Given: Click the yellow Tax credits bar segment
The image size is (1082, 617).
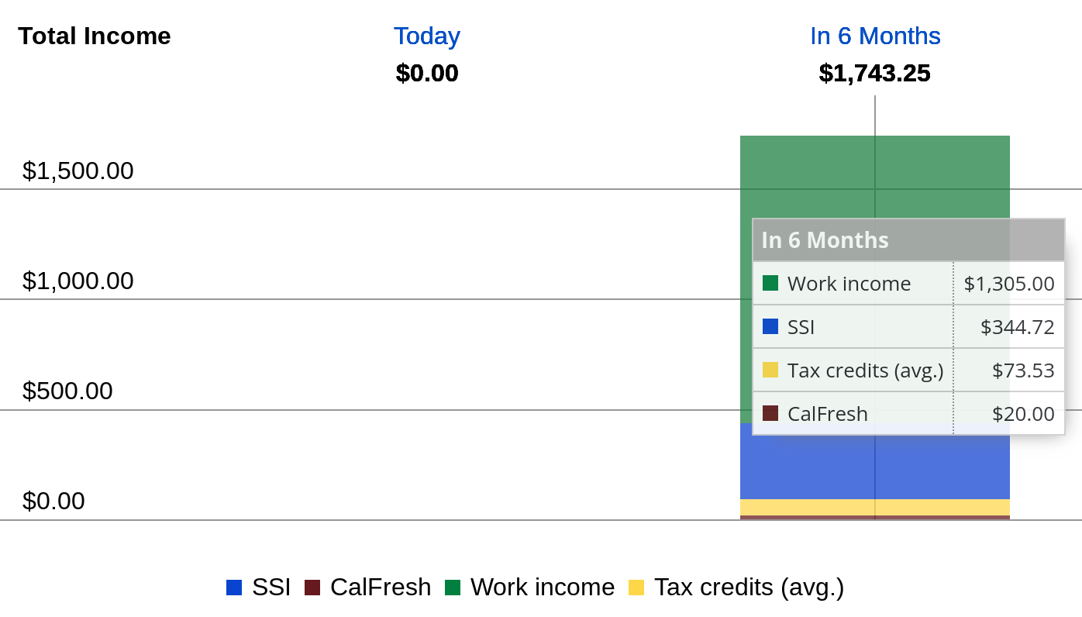Looking at the screenshot, I should pos(875,507).
